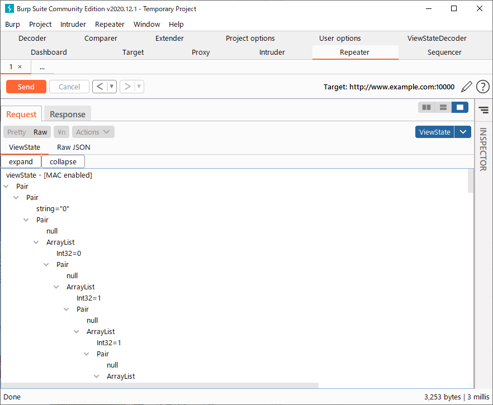
Task: Open the Help menu
Action: click(x=176, y=24)
